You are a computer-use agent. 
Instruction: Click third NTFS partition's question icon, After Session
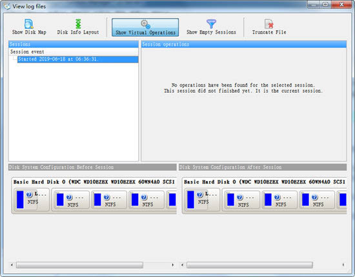(277, 198)
